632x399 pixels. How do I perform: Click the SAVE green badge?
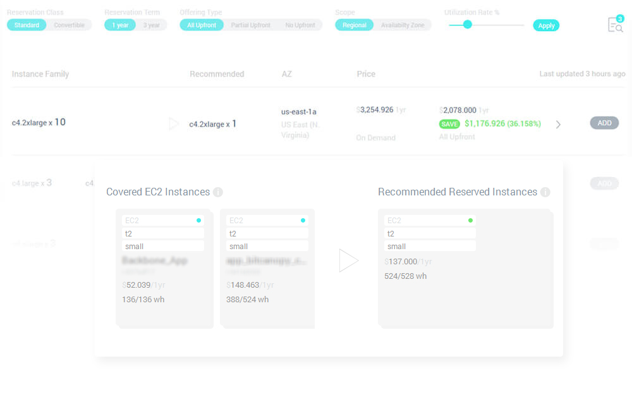tap(449, 124)
